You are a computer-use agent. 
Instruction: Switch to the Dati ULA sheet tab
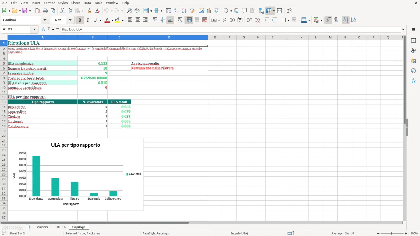(x=60, y=227)
